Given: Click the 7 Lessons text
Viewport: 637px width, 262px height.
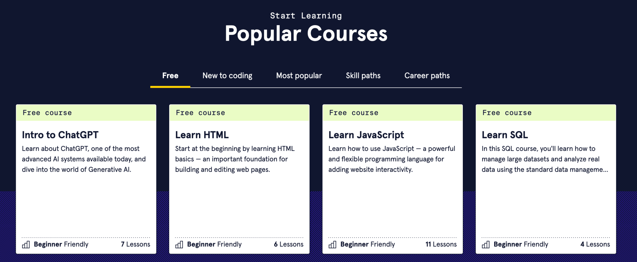Looking at the screenshot, I should tap(136, 244).
